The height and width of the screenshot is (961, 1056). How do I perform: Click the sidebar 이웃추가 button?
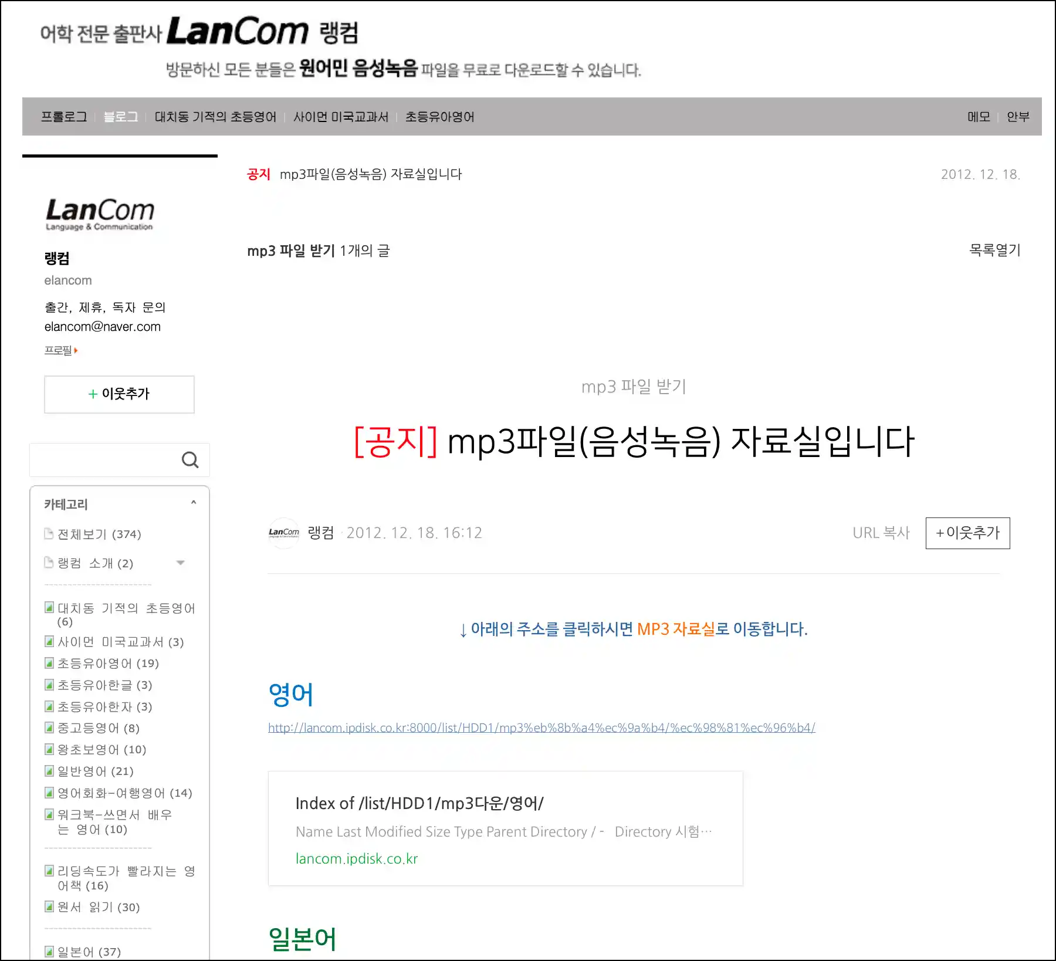(x=119, y=394)
